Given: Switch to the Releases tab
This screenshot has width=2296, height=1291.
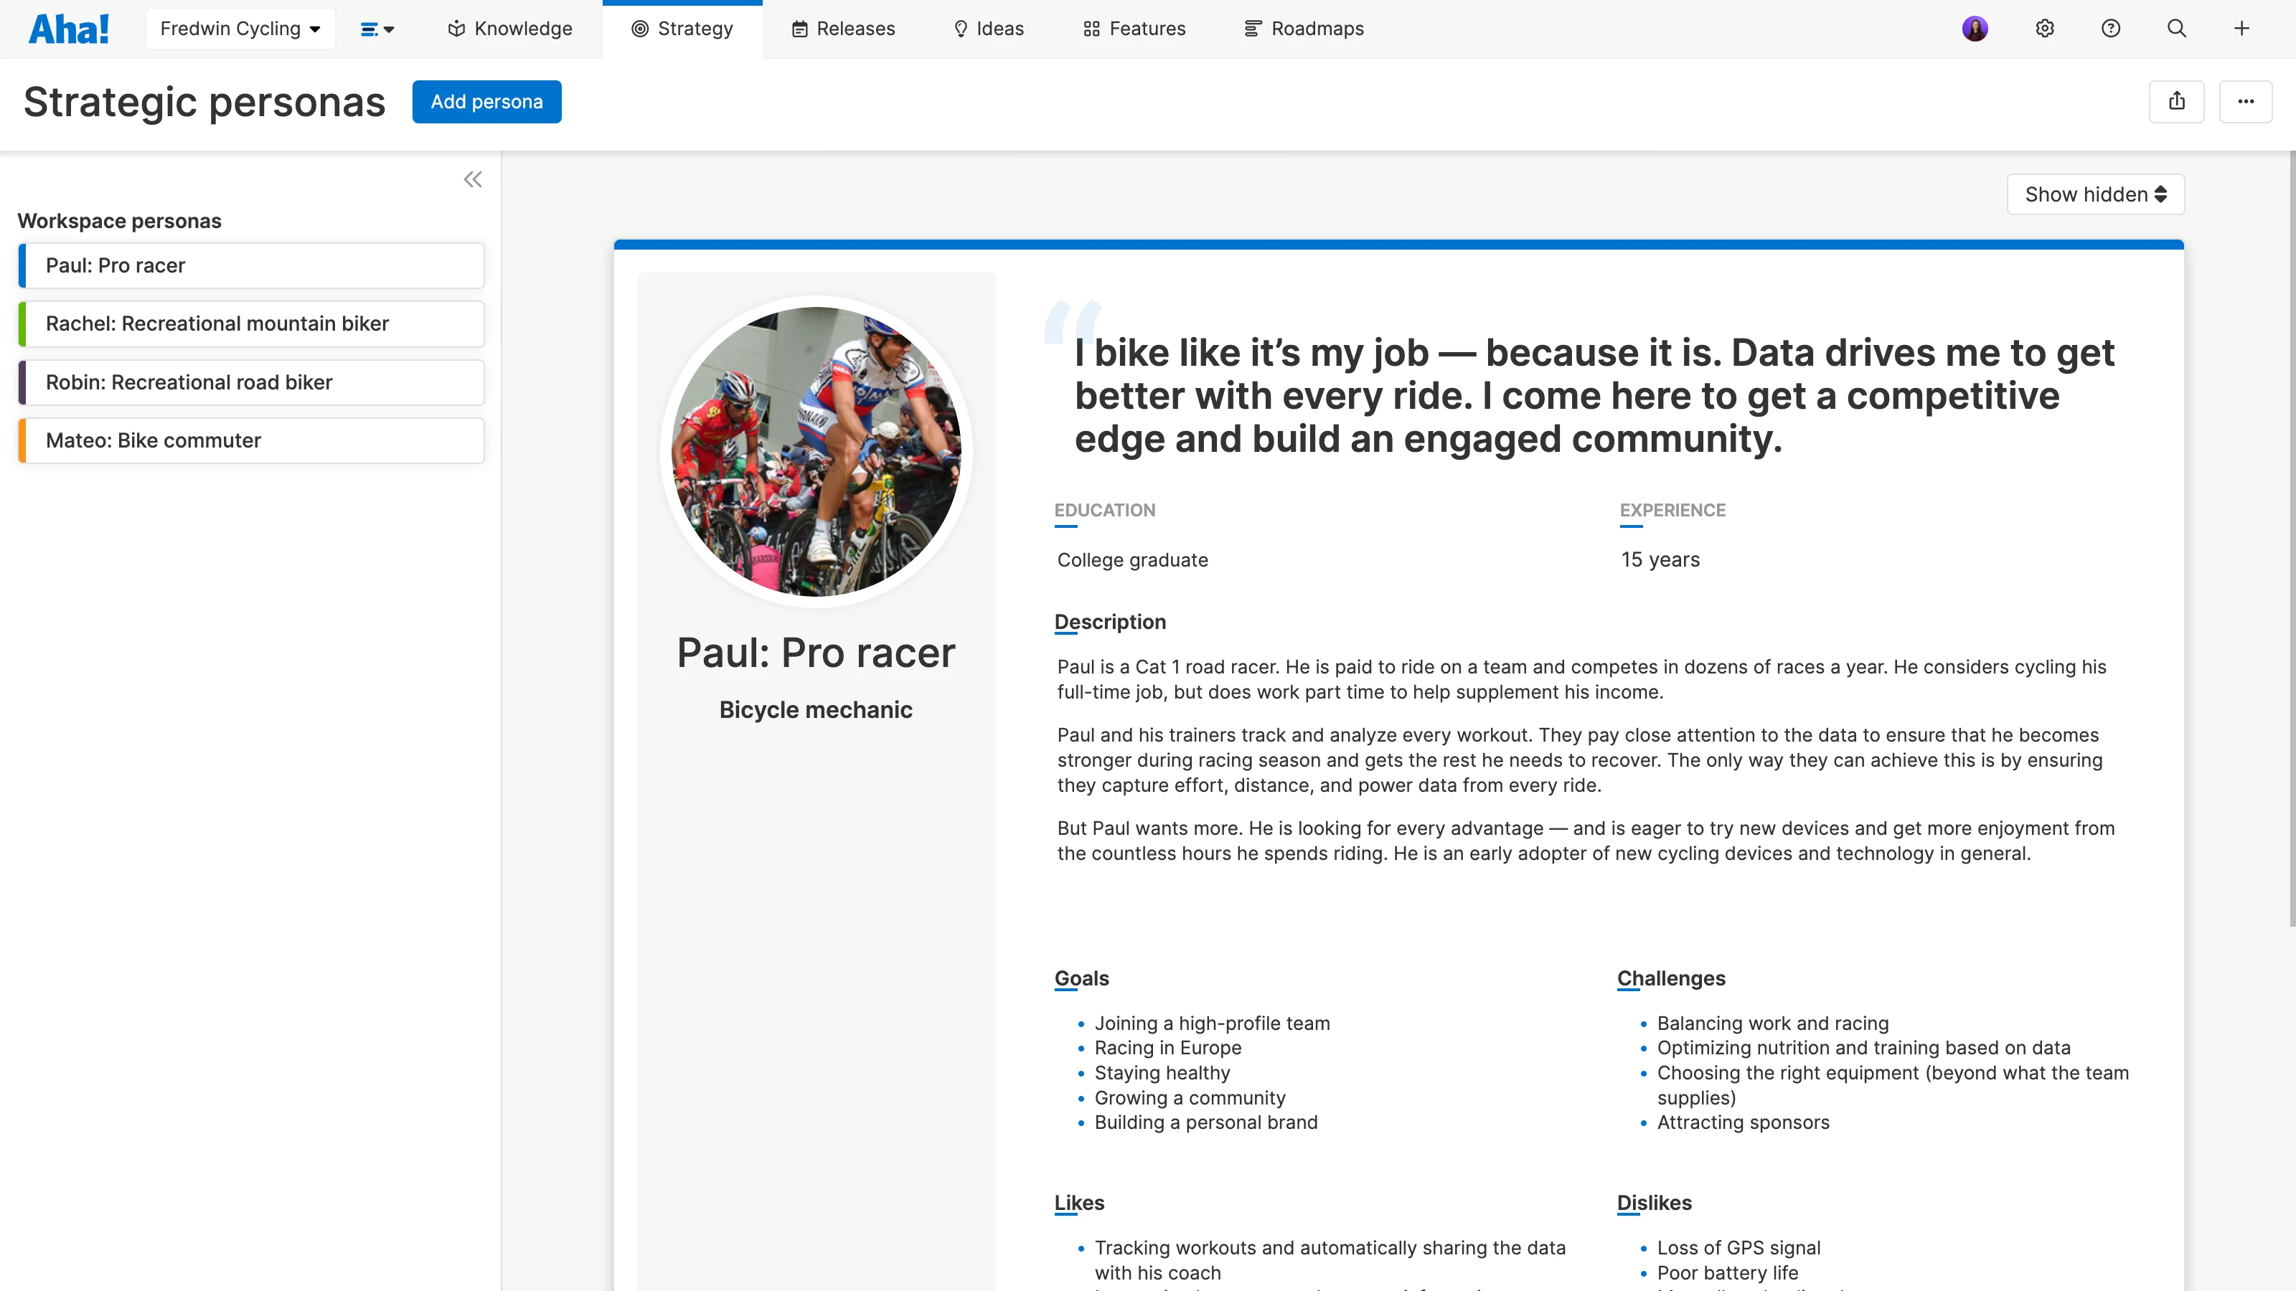Looking at the screenshot, I should [843, 29].
